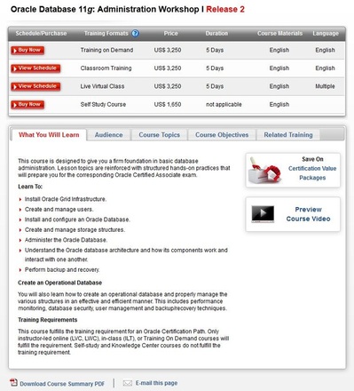Click the Price column header
The height and width of the screenshot is (391, 354).
click(x=171, y=34)
